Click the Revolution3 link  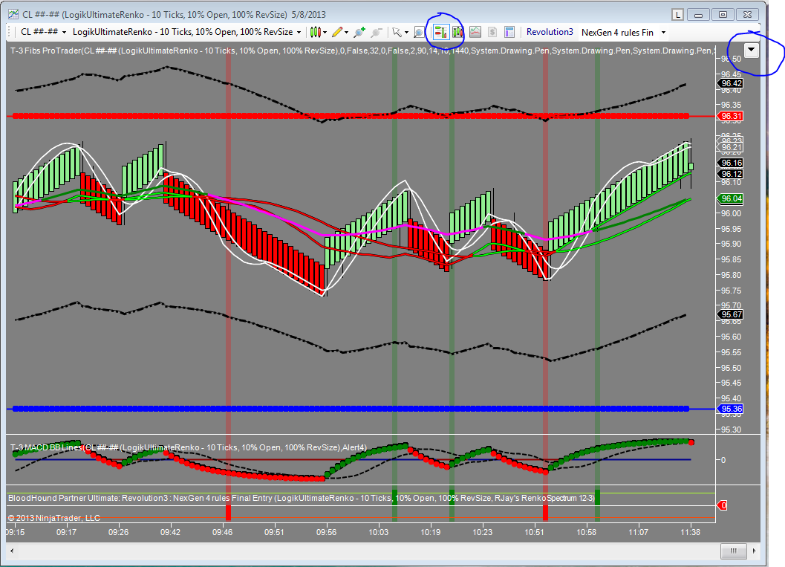[x=550, y=32]
